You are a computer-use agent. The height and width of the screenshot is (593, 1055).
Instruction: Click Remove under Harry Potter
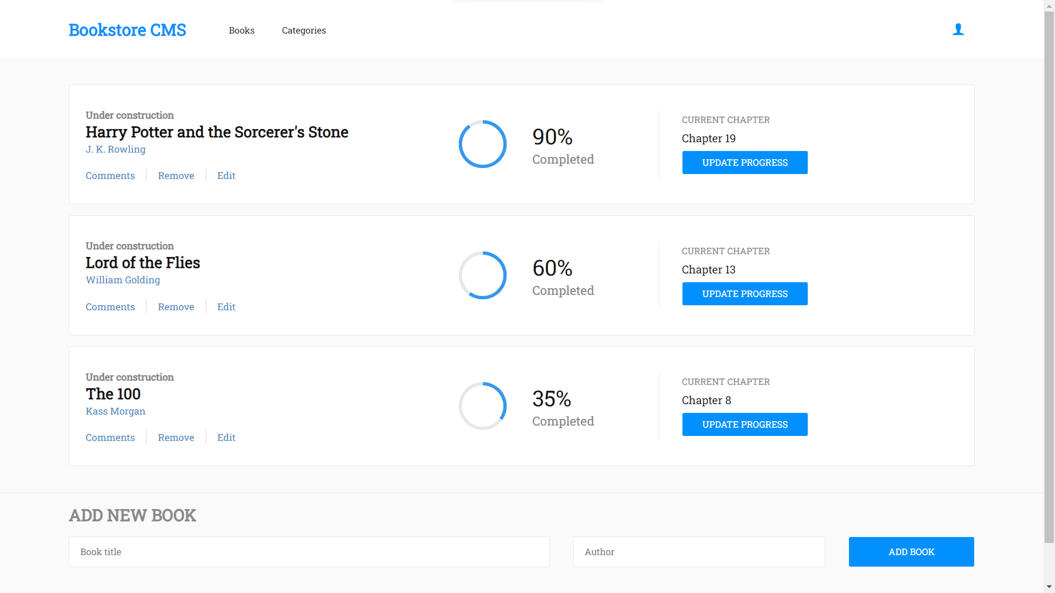coord(176,176)
